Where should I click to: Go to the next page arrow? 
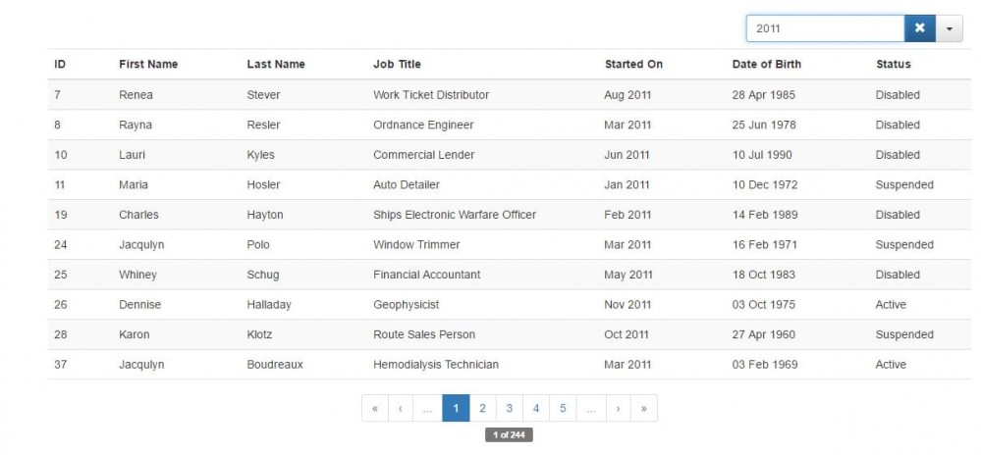(618, 408)
